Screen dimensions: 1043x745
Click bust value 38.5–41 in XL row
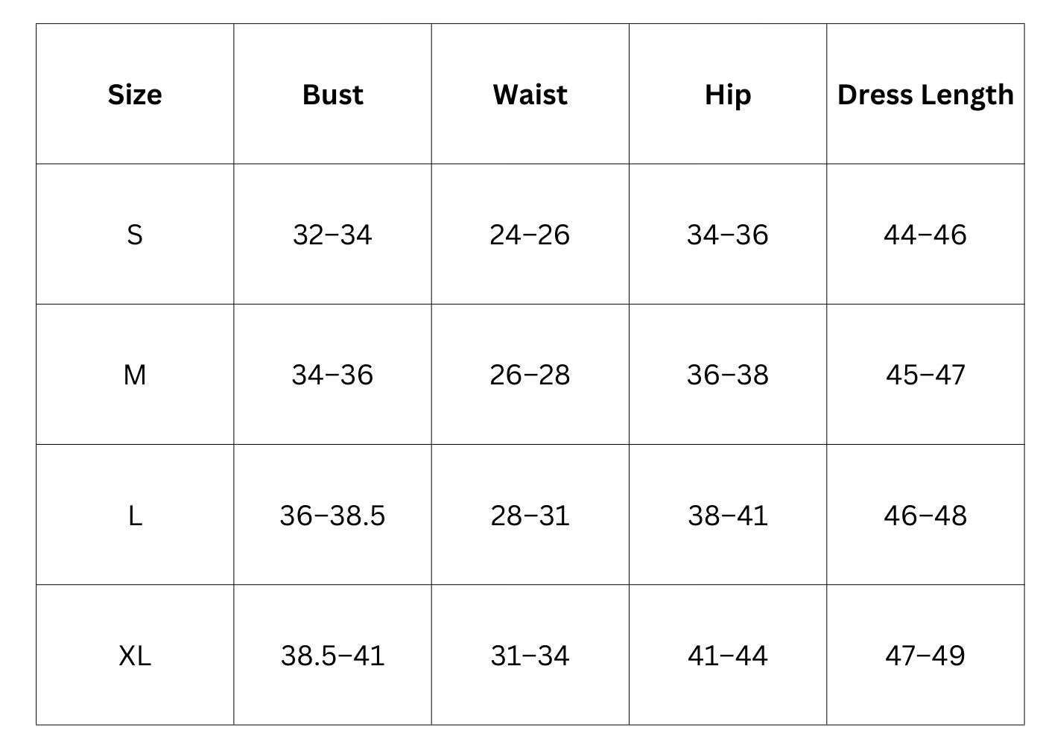click(332, 656)
